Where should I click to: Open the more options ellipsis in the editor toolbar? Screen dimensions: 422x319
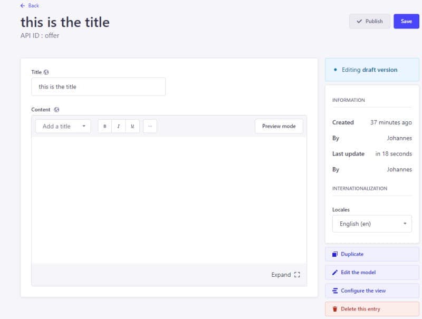150,126
